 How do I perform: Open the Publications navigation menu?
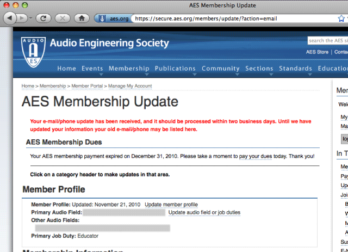click(175, 69)
